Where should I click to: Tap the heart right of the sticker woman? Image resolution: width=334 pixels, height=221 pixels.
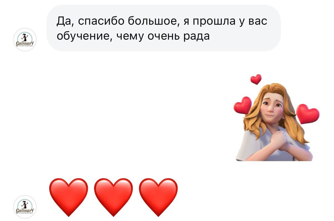pos(308,114)
